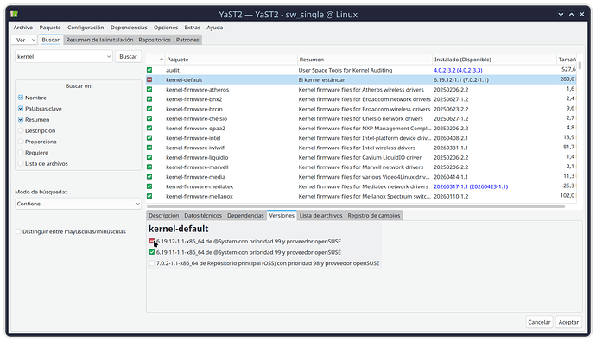
Task: Select the Buscar tab
Action: point(51,40)
